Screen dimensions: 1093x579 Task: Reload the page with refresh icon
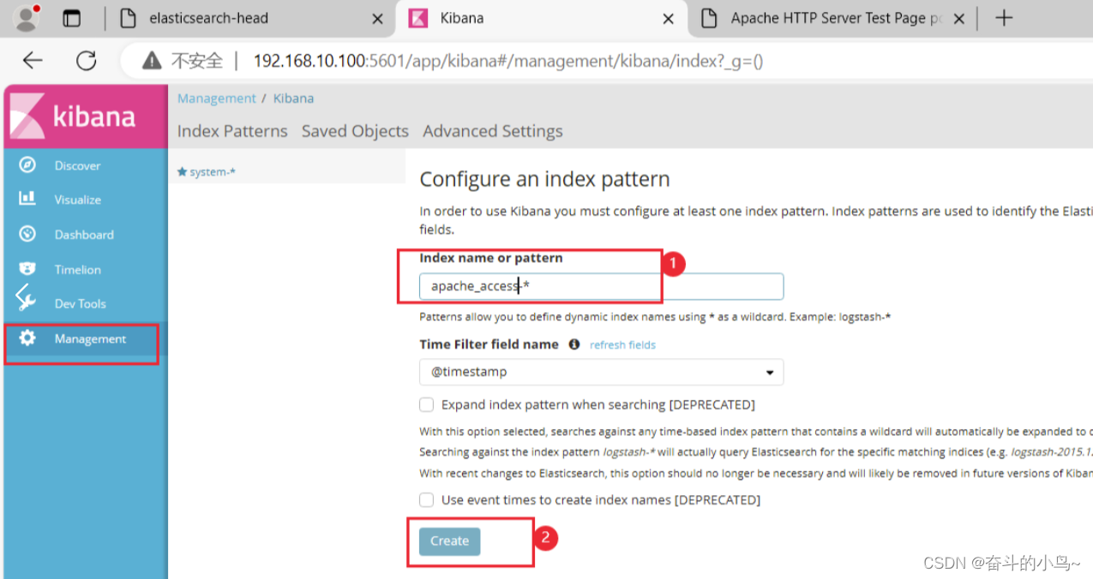tap(86, 60)
